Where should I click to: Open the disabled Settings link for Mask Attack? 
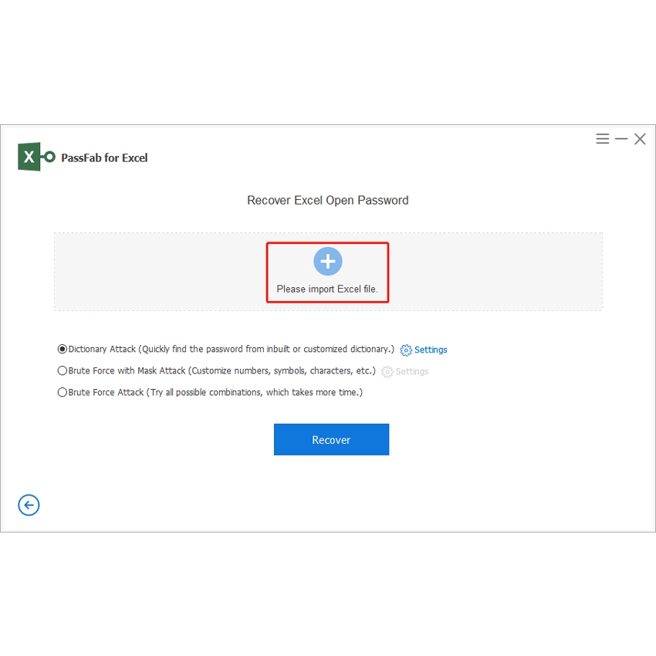point(412,372)
